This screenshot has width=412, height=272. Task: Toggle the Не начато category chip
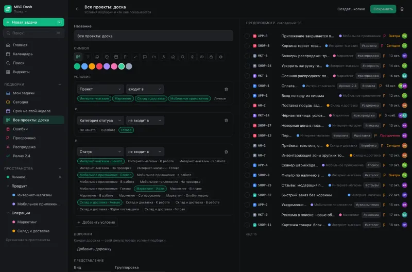(88, 130)
